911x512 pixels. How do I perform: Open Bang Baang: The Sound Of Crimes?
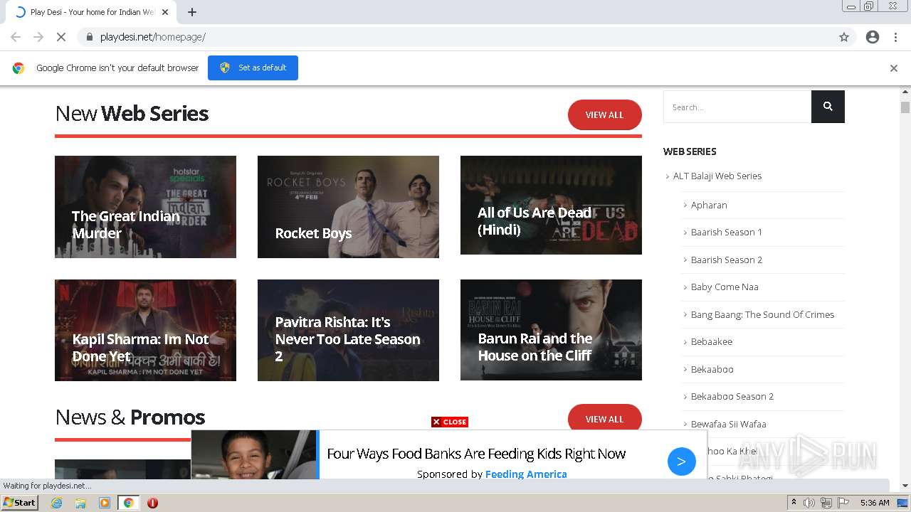point(762,314)
